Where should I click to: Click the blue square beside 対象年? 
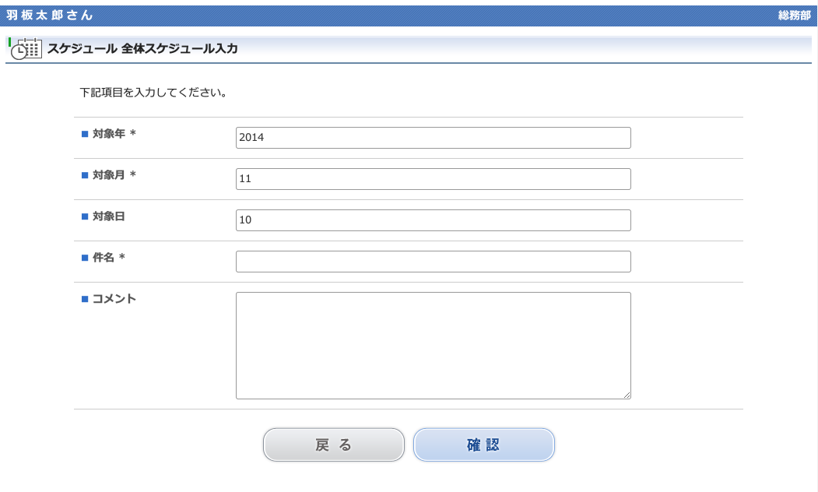click(x=85, y=134)
